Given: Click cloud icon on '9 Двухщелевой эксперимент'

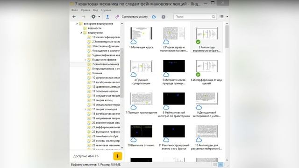Looking at the screenshot, I should (199, 107).
